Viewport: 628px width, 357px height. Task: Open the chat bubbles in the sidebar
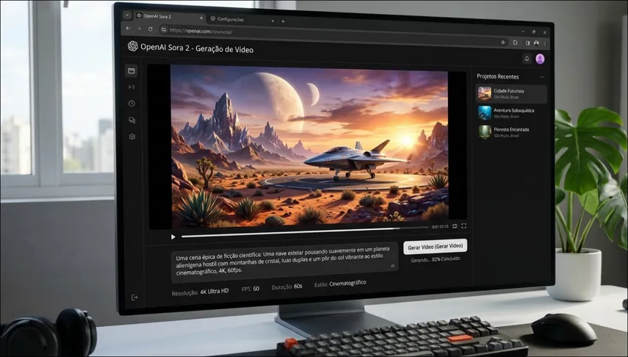tap(131, 120)
